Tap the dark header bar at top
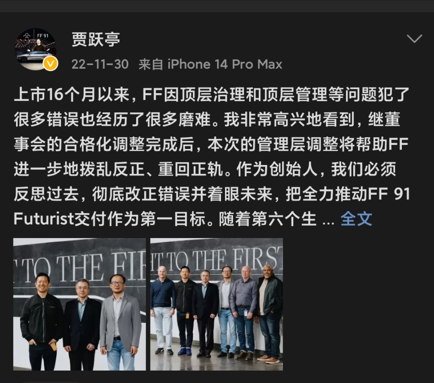This screenshot has width=434, height=383. click(x=217, y=6)
